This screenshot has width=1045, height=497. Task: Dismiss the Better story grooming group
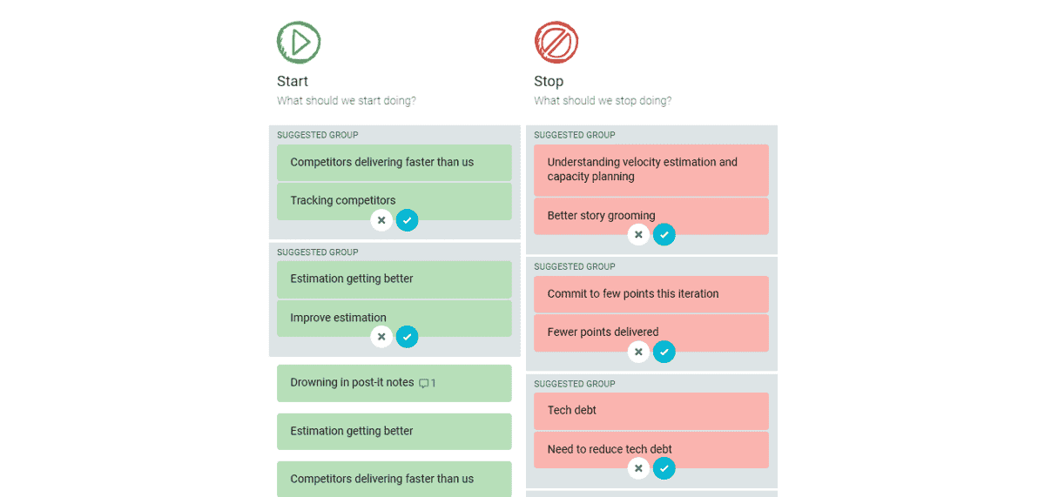coord(638,235)
